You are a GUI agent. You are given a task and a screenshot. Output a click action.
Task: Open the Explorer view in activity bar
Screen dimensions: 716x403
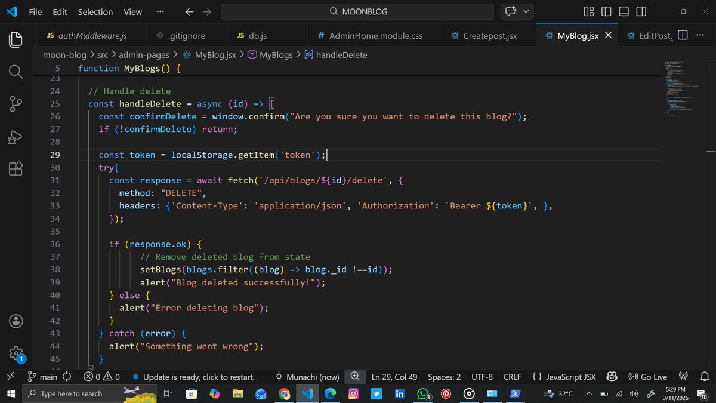coord(16,40)
